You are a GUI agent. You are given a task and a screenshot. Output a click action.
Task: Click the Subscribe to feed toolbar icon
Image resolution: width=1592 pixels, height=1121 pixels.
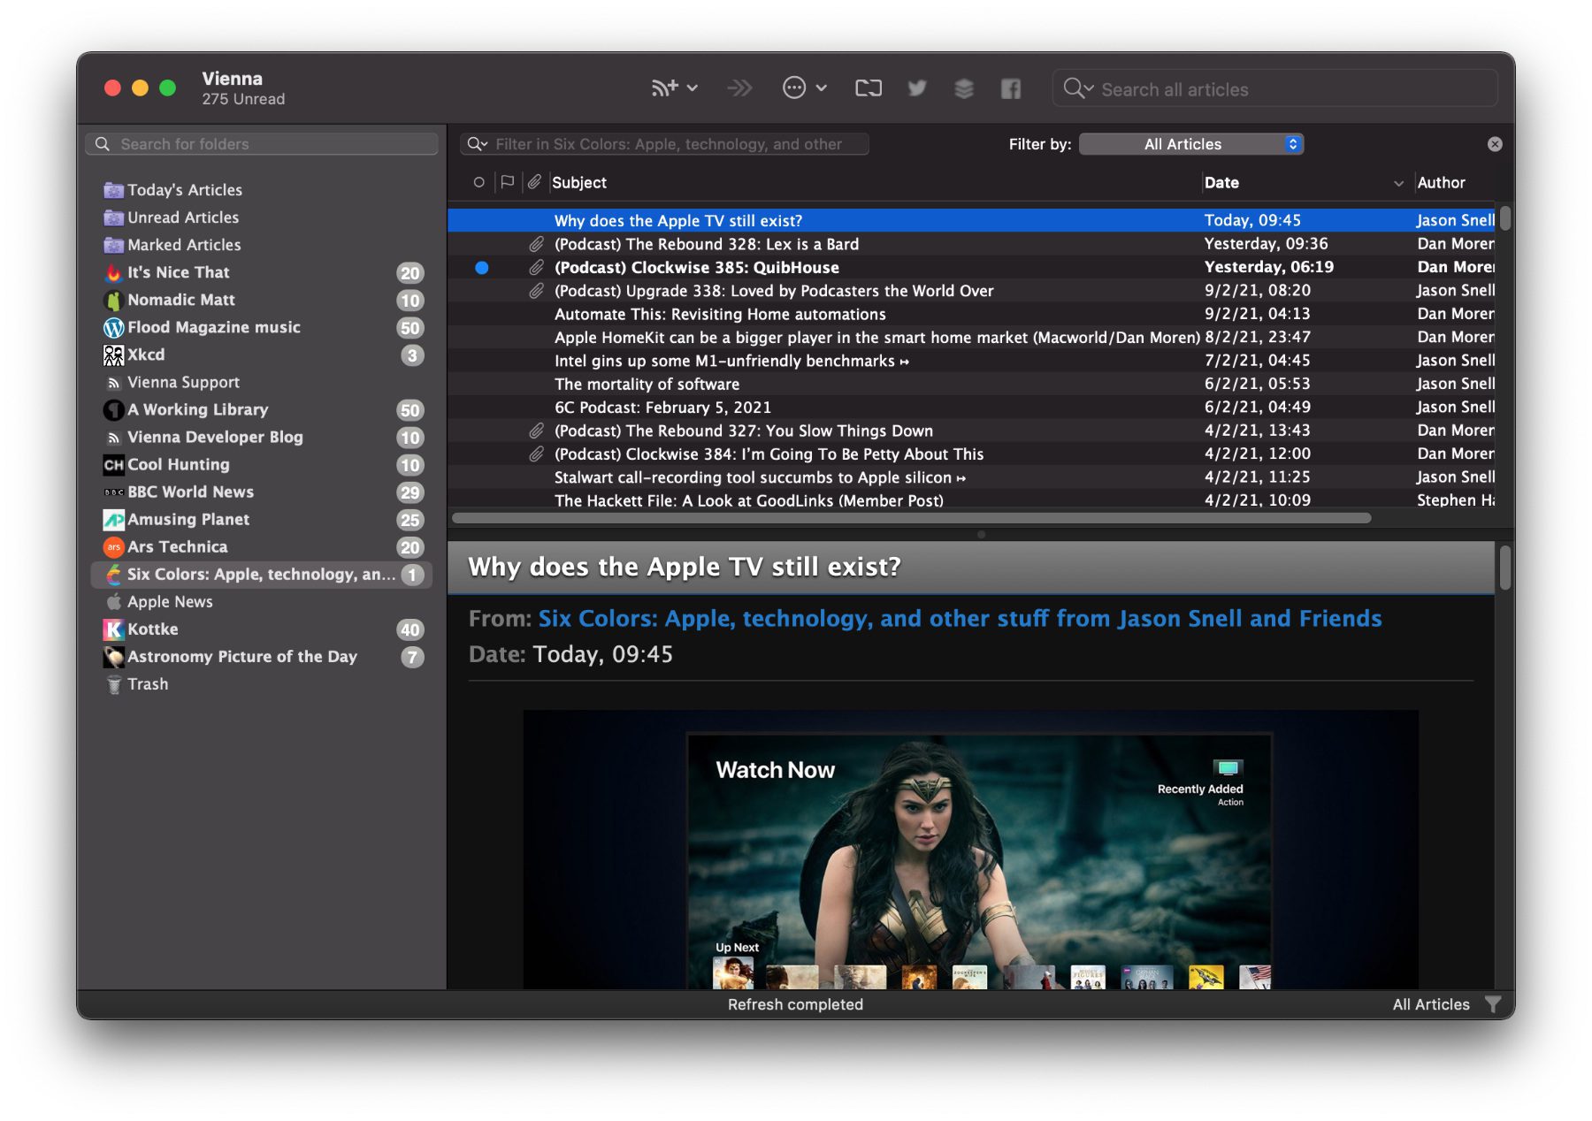click(x=665, y=88)
